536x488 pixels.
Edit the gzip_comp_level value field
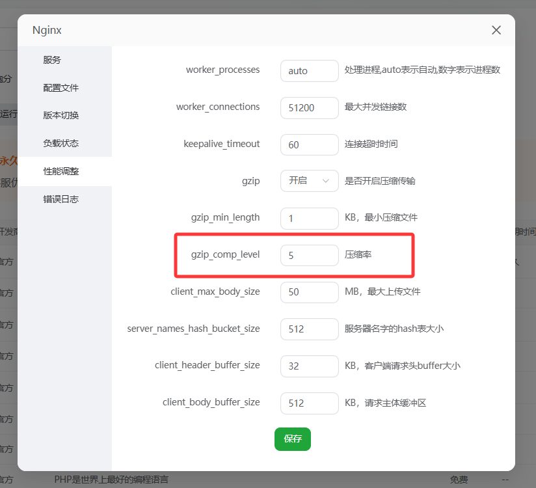(309, 255)
